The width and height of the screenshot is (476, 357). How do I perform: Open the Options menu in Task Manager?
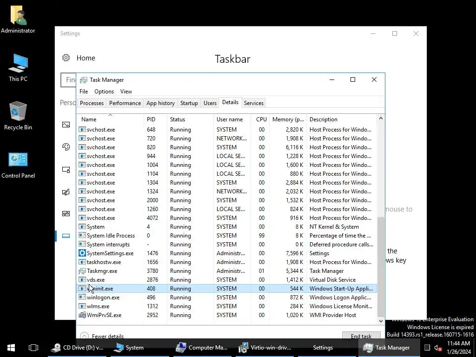click(104, 92)
